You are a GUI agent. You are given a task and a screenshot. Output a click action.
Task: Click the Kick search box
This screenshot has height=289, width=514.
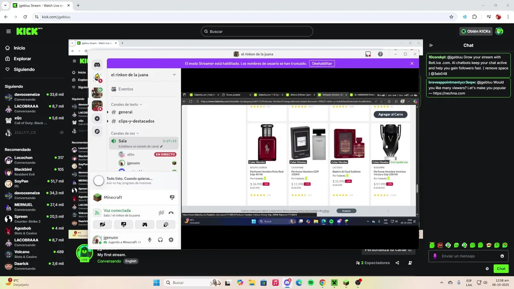tap(257, 31)
